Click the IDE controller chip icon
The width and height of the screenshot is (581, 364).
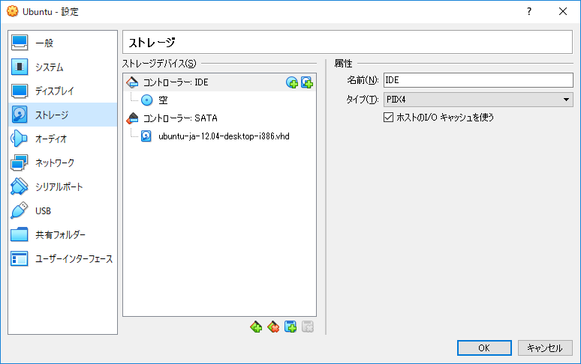tap(132, 82)
